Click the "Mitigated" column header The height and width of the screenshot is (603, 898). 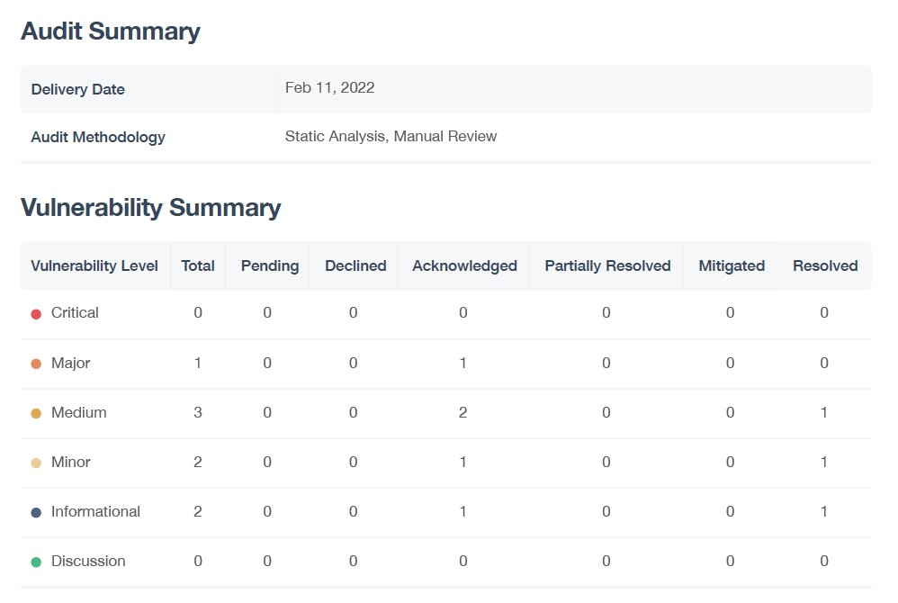tap(732, 265)
